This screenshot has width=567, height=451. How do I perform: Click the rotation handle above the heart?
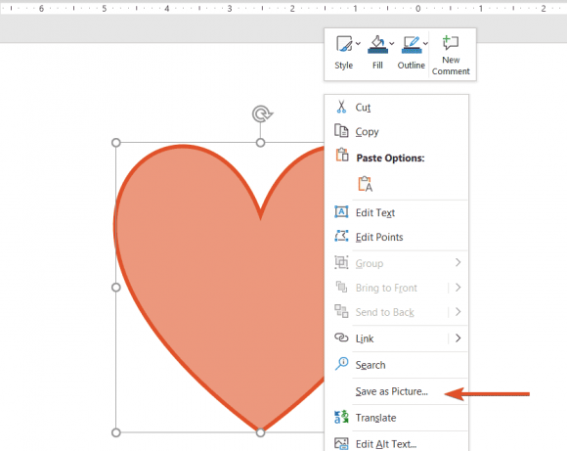(262, 114)
